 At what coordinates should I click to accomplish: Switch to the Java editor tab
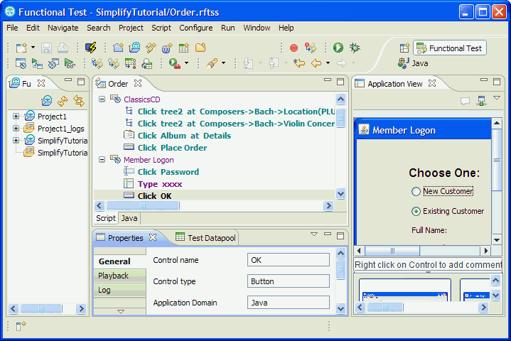tap(129, 218)
